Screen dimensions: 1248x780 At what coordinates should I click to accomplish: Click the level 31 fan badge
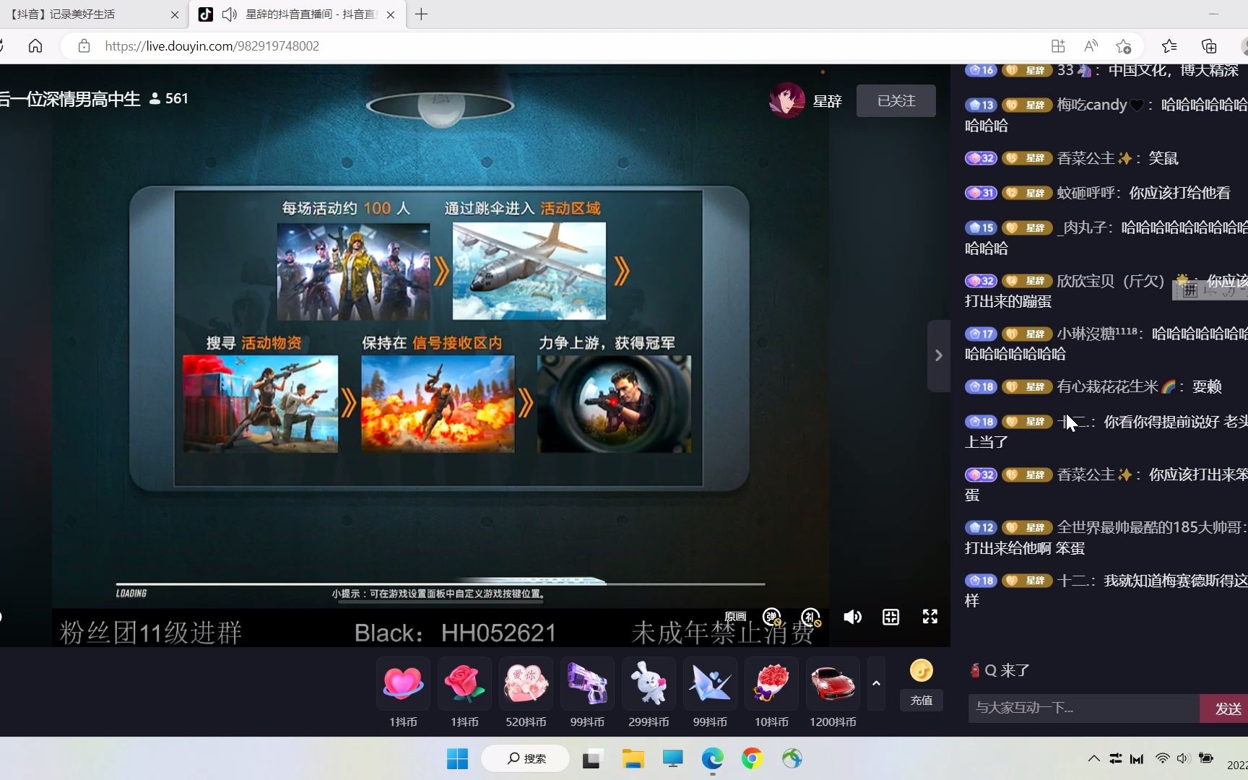click(981, 194)
